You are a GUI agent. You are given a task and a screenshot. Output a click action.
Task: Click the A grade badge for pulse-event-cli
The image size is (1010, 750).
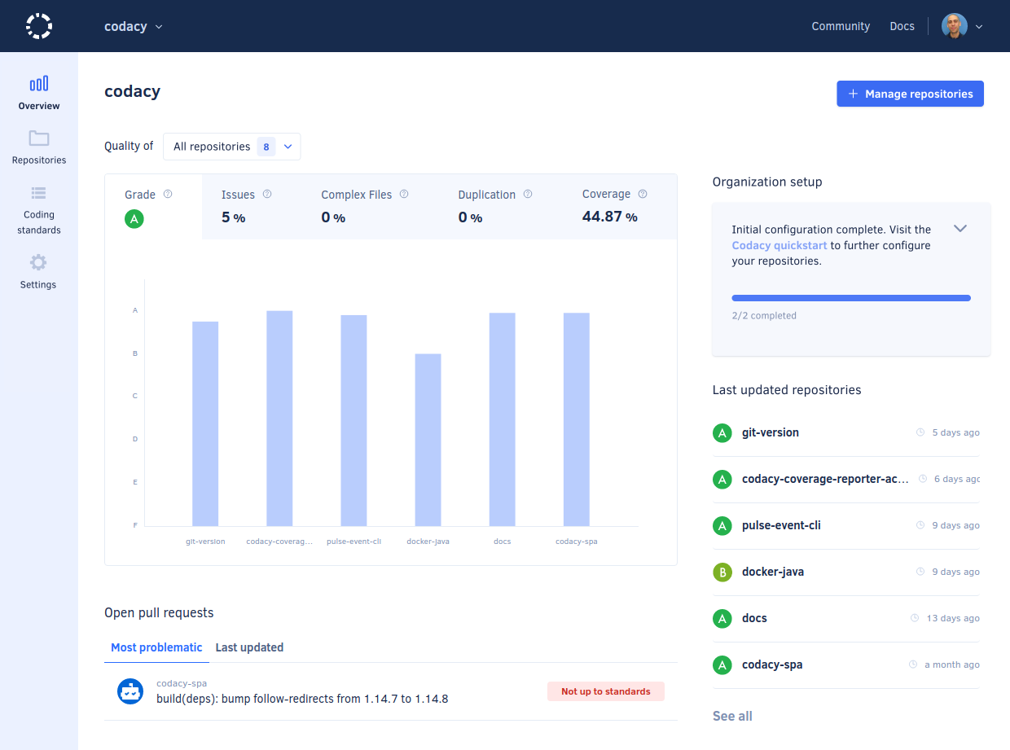tap(722, 525)
